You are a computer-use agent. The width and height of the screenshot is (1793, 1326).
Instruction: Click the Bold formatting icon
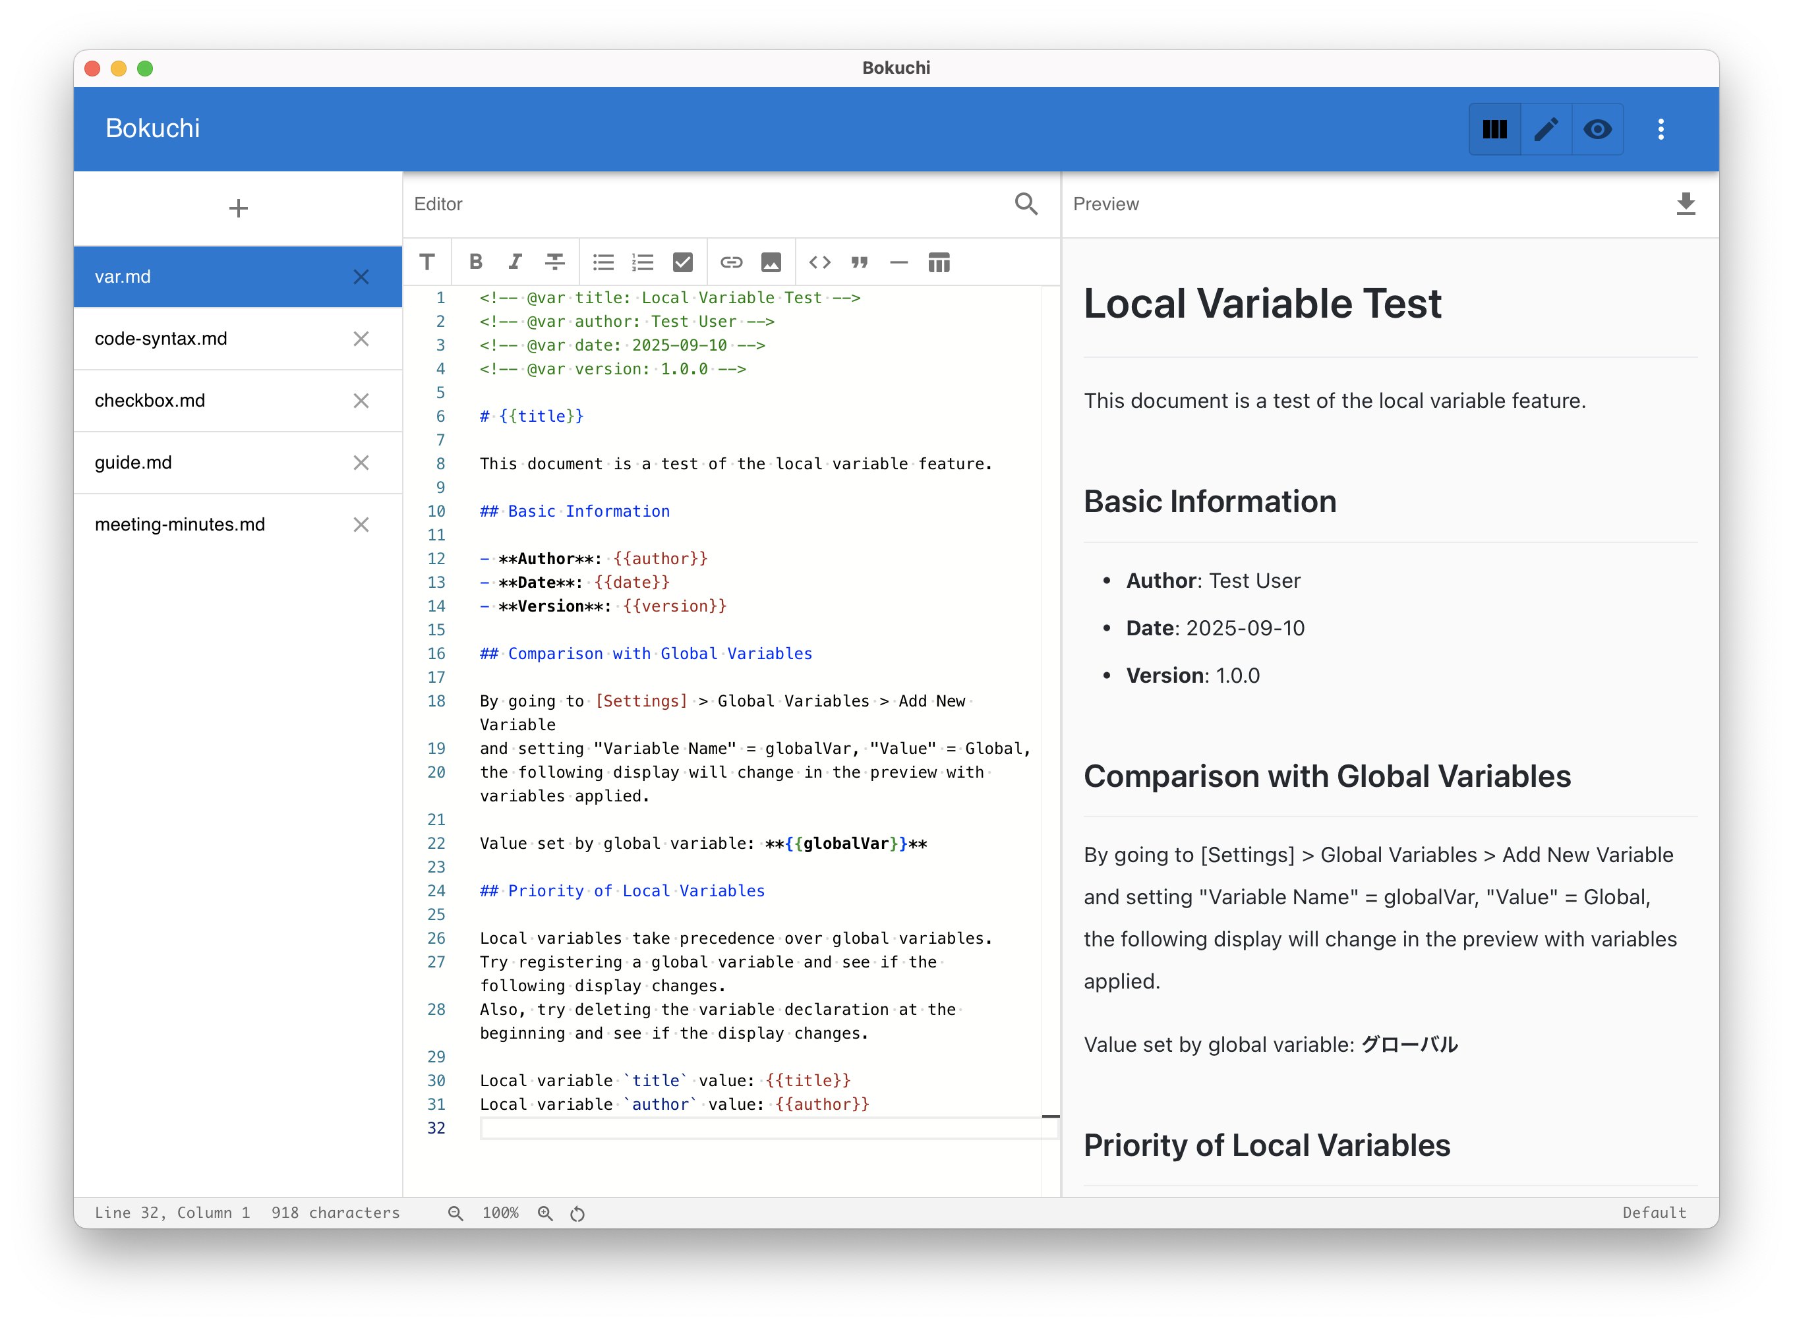click(475, 262)
